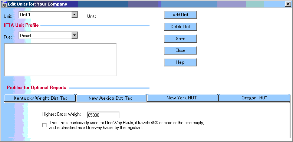The width and height of the screenshot is (293, 142).
Task: Click the Add Unit button
Action: (180, 15)
